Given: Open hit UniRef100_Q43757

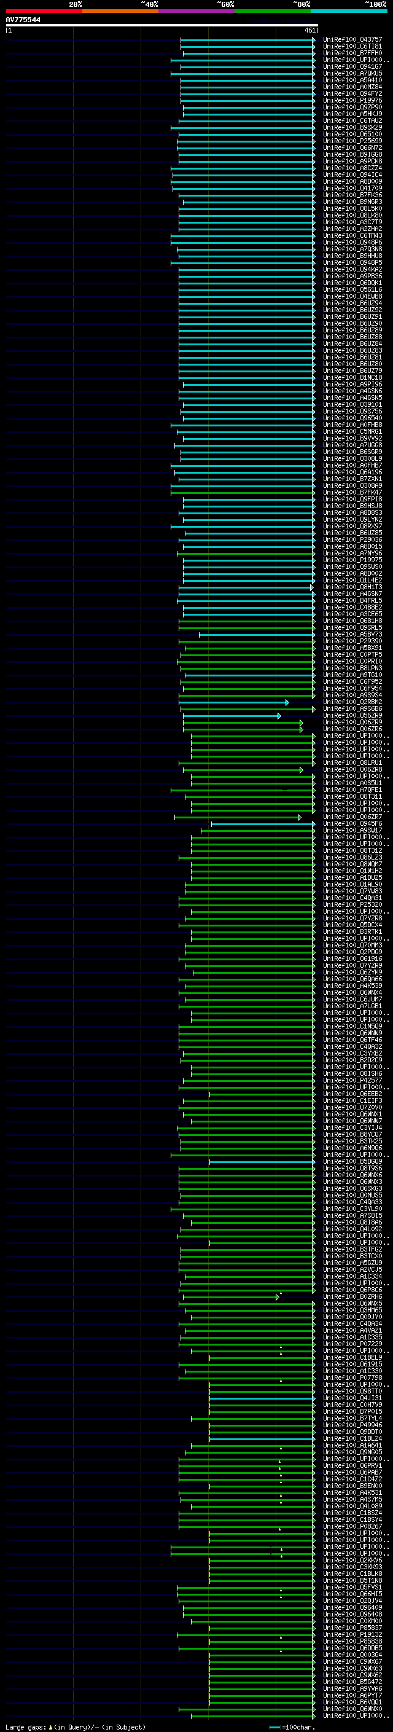Looking at the screenshot, I should click(352, 40).
